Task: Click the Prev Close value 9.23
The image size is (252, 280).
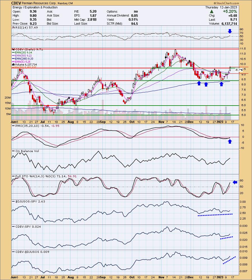Action: click(x=33, y=24)
